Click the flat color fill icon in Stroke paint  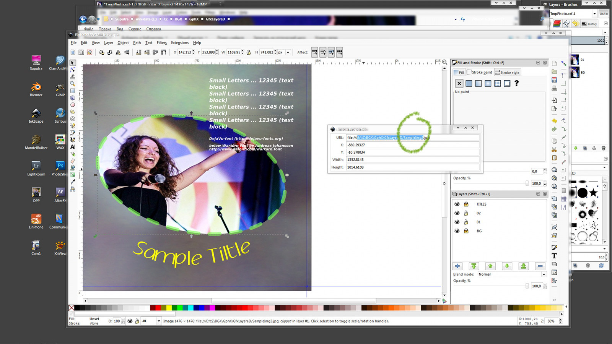[469, 83]
